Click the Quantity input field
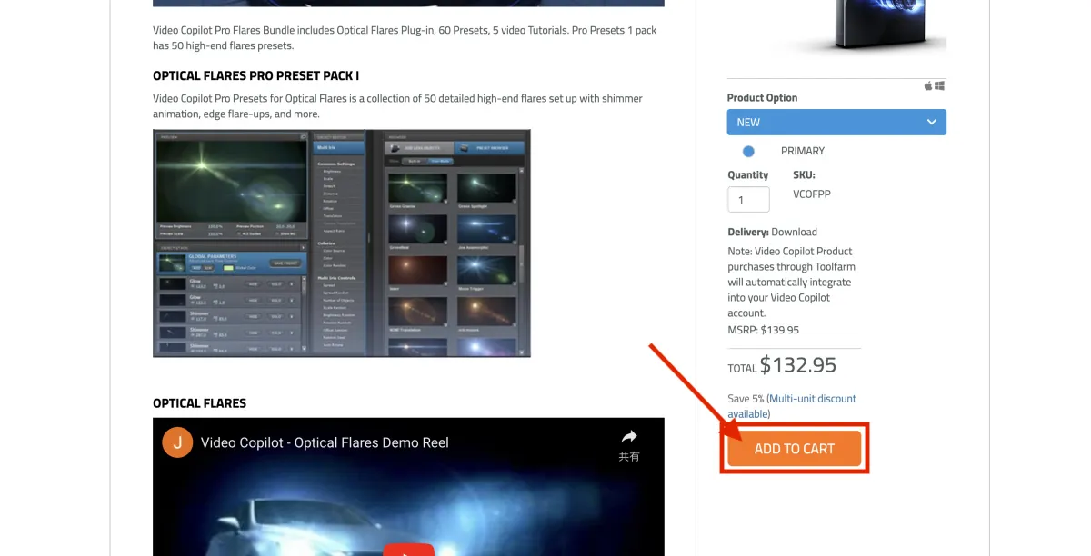 [748, 199]
